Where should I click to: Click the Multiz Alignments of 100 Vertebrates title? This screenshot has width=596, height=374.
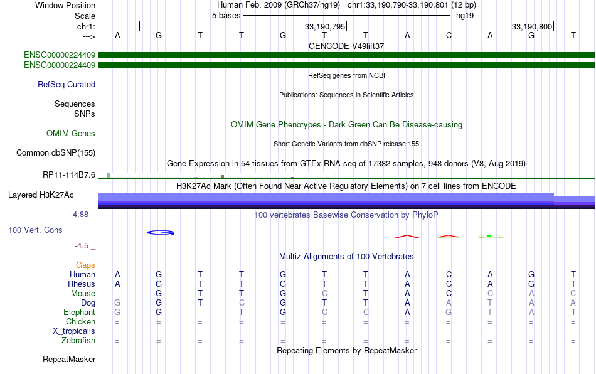click(346, 256)
